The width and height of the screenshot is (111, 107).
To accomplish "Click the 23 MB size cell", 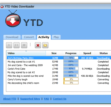I will point(55,83).
